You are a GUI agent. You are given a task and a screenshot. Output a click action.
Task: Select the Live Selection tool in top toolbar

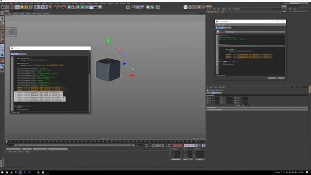coord(13,7)
